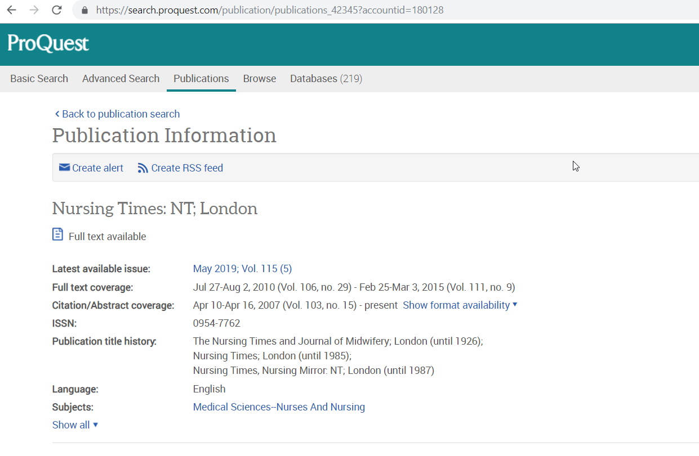
Task: Click the 'Full text coverage:' label
Action: click(x=93, y=287)
